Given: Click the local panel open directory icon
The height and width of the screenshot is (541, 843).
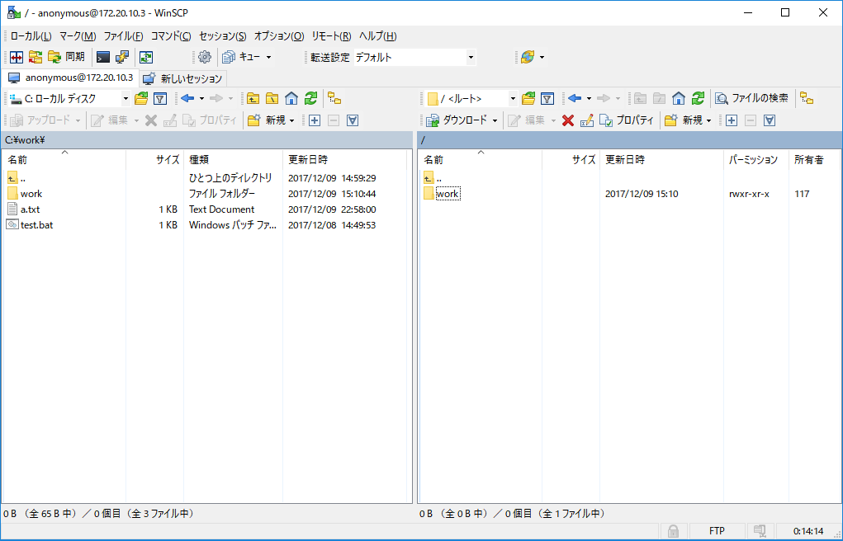Looking at the screenshot, I should point(141,98).
